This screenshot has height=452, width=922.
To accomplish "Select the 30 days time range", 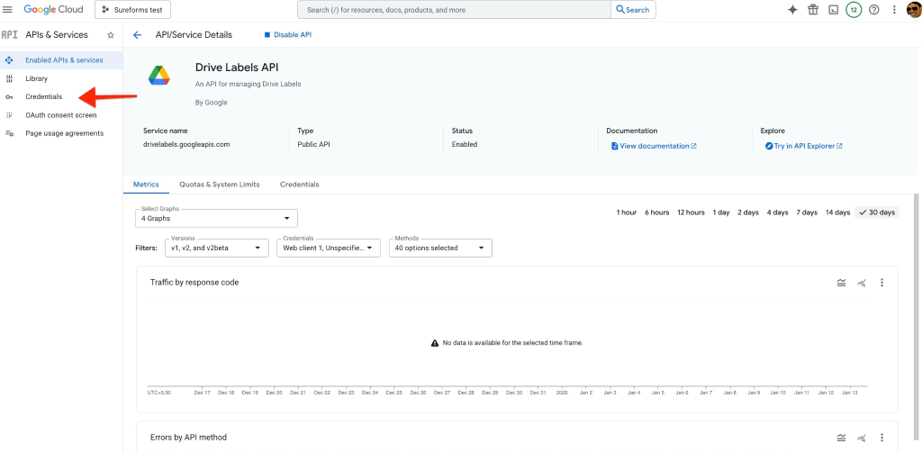I will click(x=877, y=212).
